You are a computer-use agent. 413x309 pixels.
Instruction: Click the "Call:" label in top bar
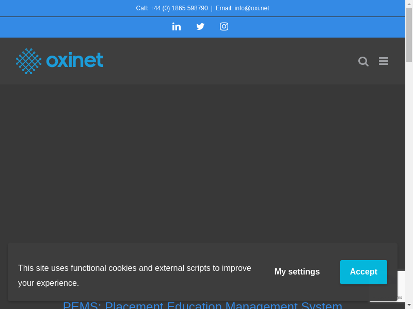pos(142,8)
